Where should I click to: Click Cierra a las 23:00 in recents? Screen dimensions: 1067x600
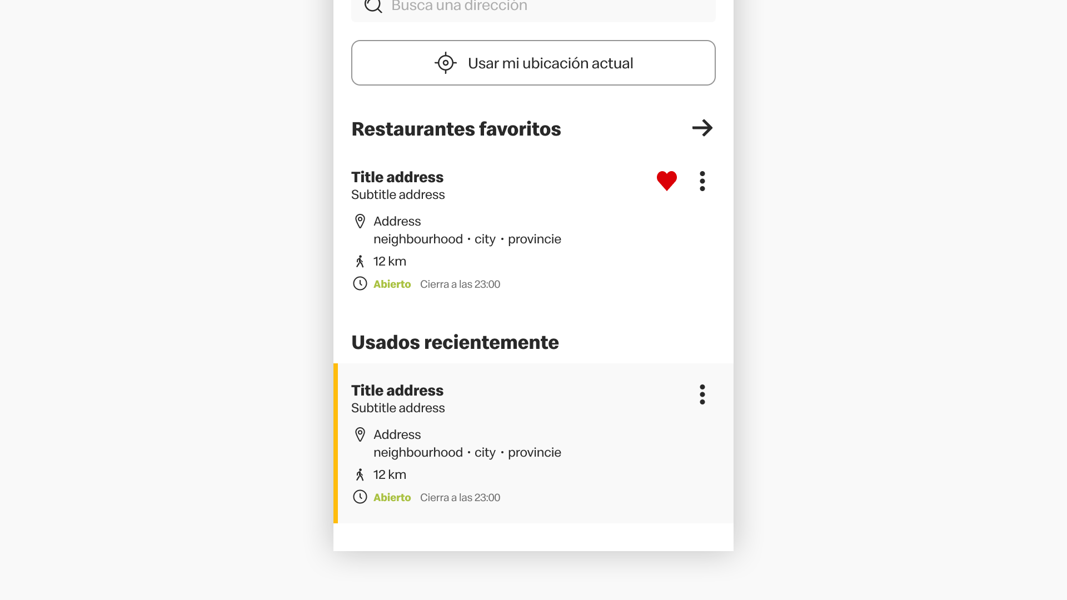460,498
